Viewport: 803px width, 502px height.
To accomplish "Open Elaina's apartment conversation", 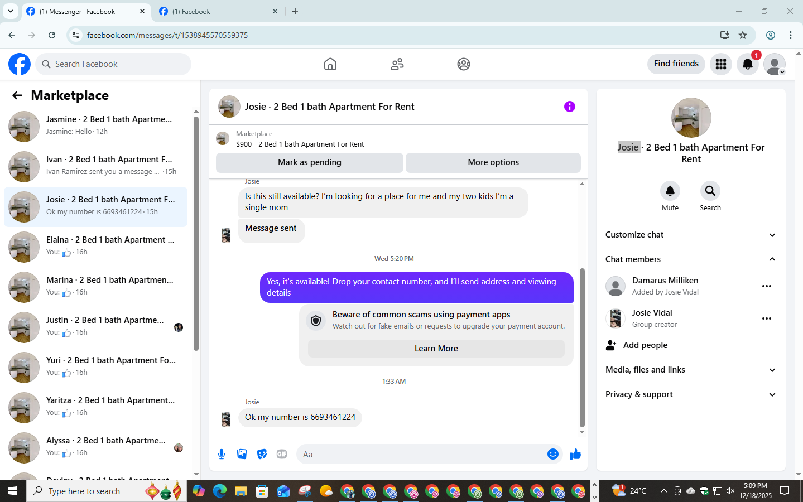I will (x=96, y=247).
